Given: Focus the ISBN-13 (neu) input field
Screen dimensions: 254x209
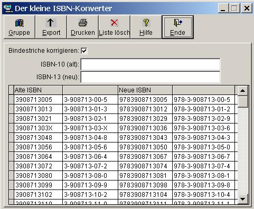Looking at the screenshot, I should (150, 77).
